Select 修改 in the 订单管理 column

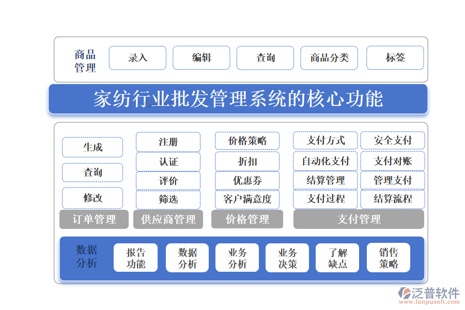(x=92, y=198)
